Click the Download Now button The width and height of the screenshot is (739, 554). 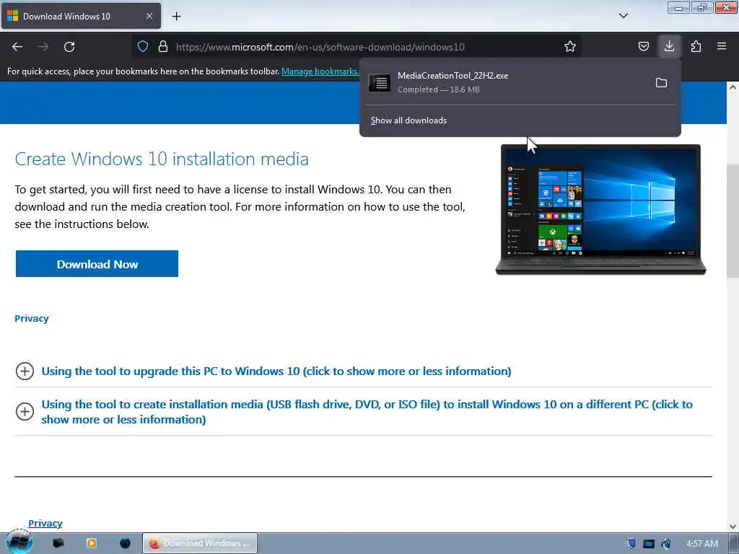click(97, 264)
